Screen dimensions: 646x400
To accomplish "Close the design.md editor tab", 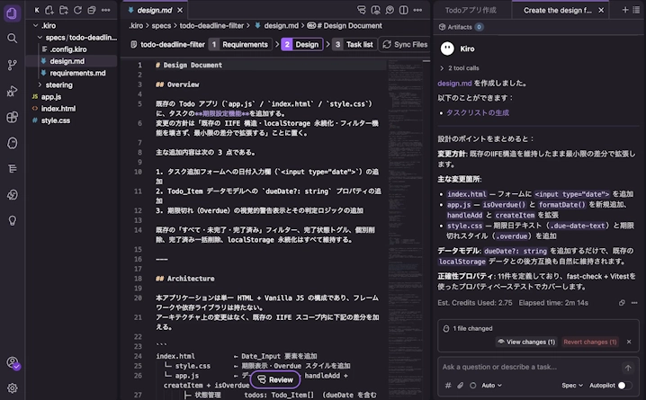I will click(x=180, y=10).
